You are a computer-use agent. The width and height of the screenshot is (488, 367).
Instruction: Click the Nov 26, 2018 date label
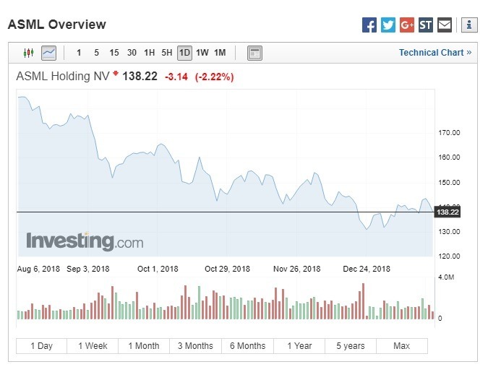click(x=297, y=269)
